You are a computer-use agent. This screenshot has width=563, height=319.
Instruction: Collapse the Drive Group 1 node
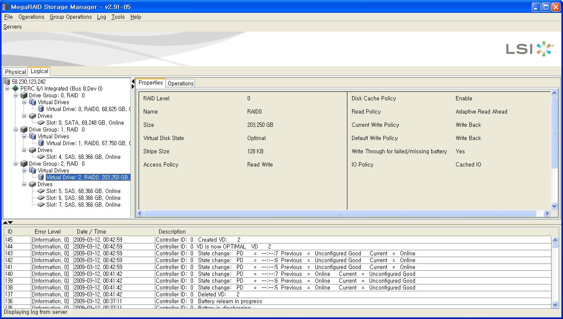16,129
